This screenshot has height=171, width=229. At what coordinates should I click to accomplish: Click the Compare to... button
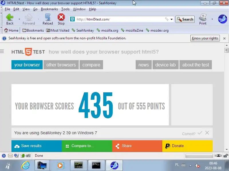(x=87, y=146)
